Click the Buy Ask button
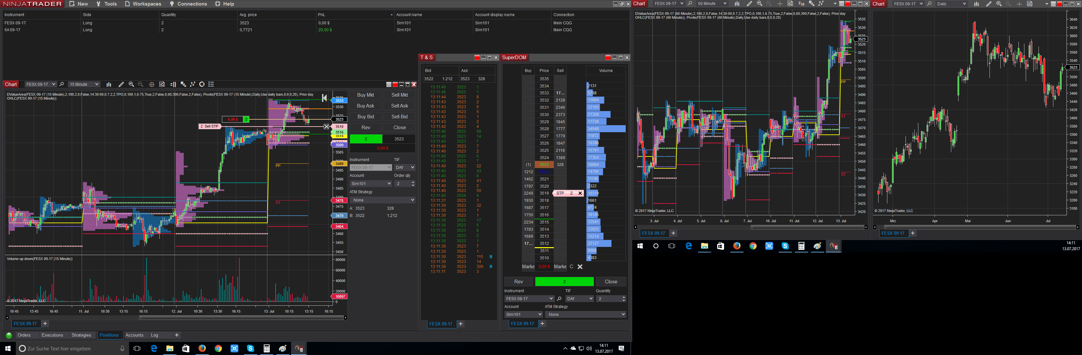The height and width of the screenshot is (355, 1082). [365, 106]
